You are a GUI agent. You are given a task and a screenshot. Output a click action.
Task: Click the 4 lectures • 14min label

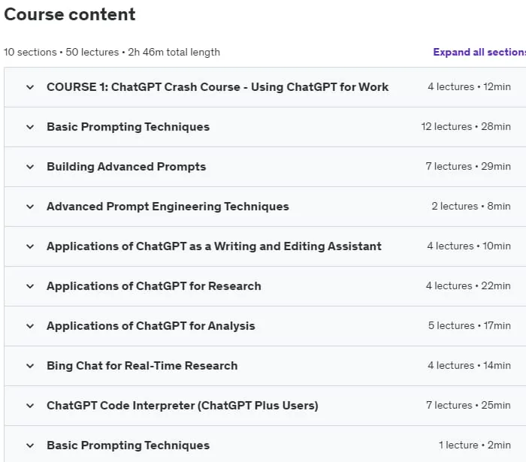469,365
